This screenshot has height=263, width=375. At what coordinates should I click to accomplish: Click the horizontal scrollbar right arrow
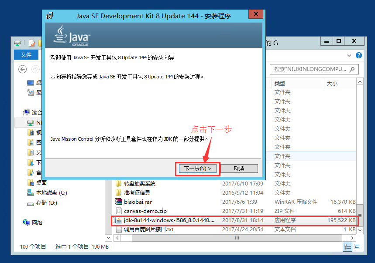click(x=352, y=238)
